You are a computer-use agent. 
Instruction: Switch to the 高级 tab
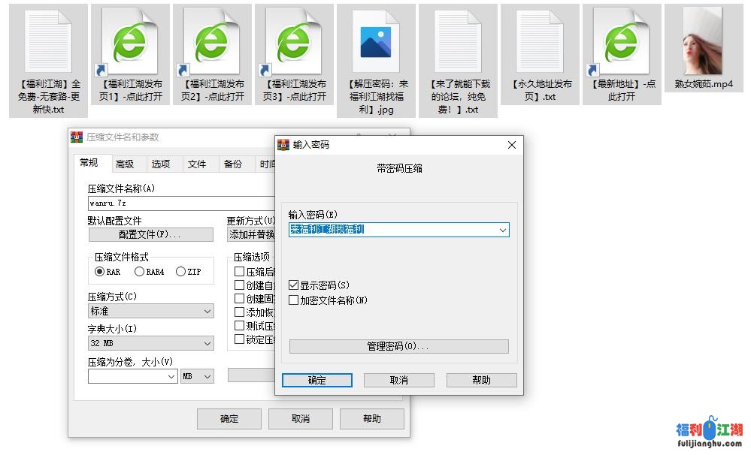pyautogui.click(x=125, y=164)
